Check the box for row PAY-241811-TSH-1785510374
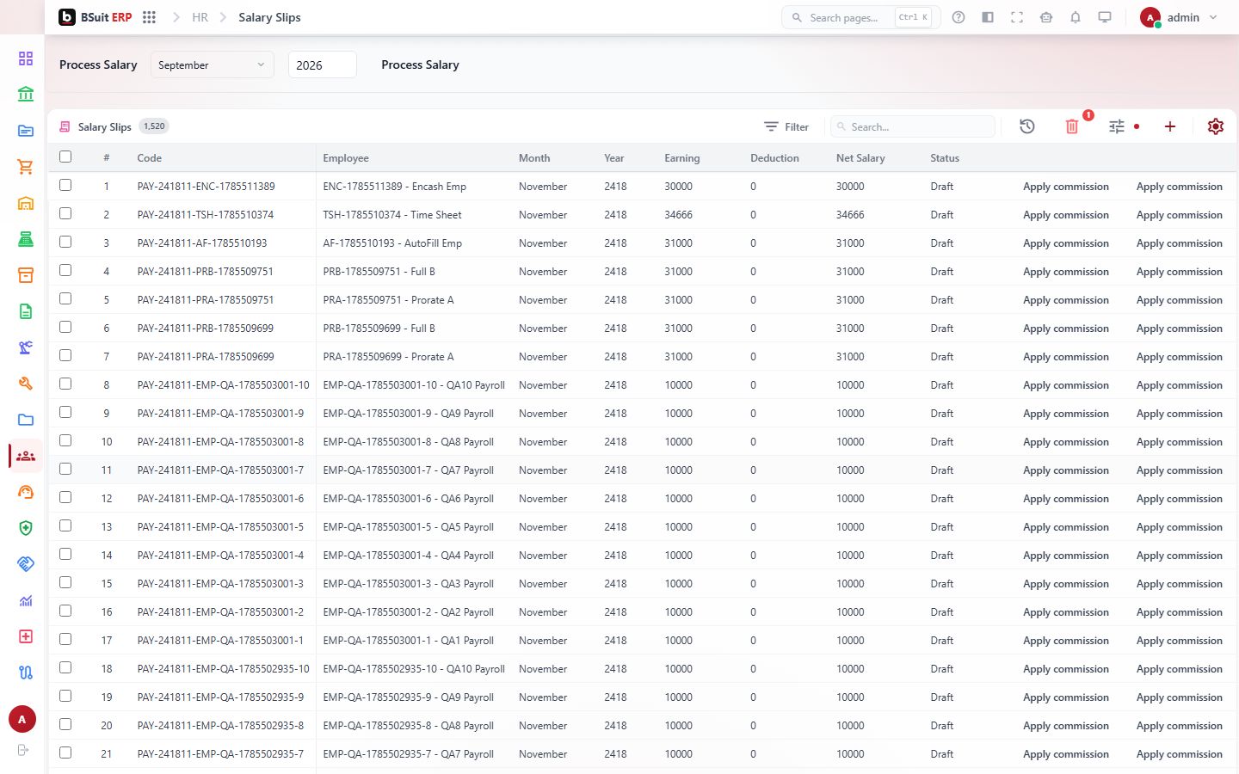The width and height of the screenshot is (1239, 774). pos(65,213)
